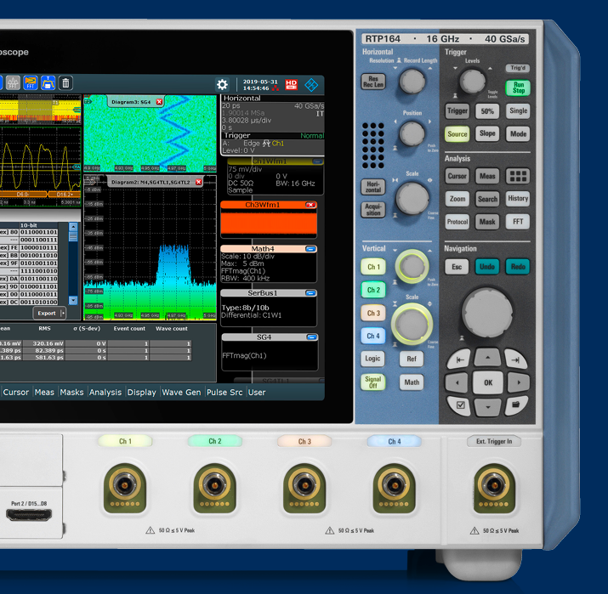Viewport: 608px width, 594px height.
Task: Click the left arrow navigation key
Action: pos(457,382)
